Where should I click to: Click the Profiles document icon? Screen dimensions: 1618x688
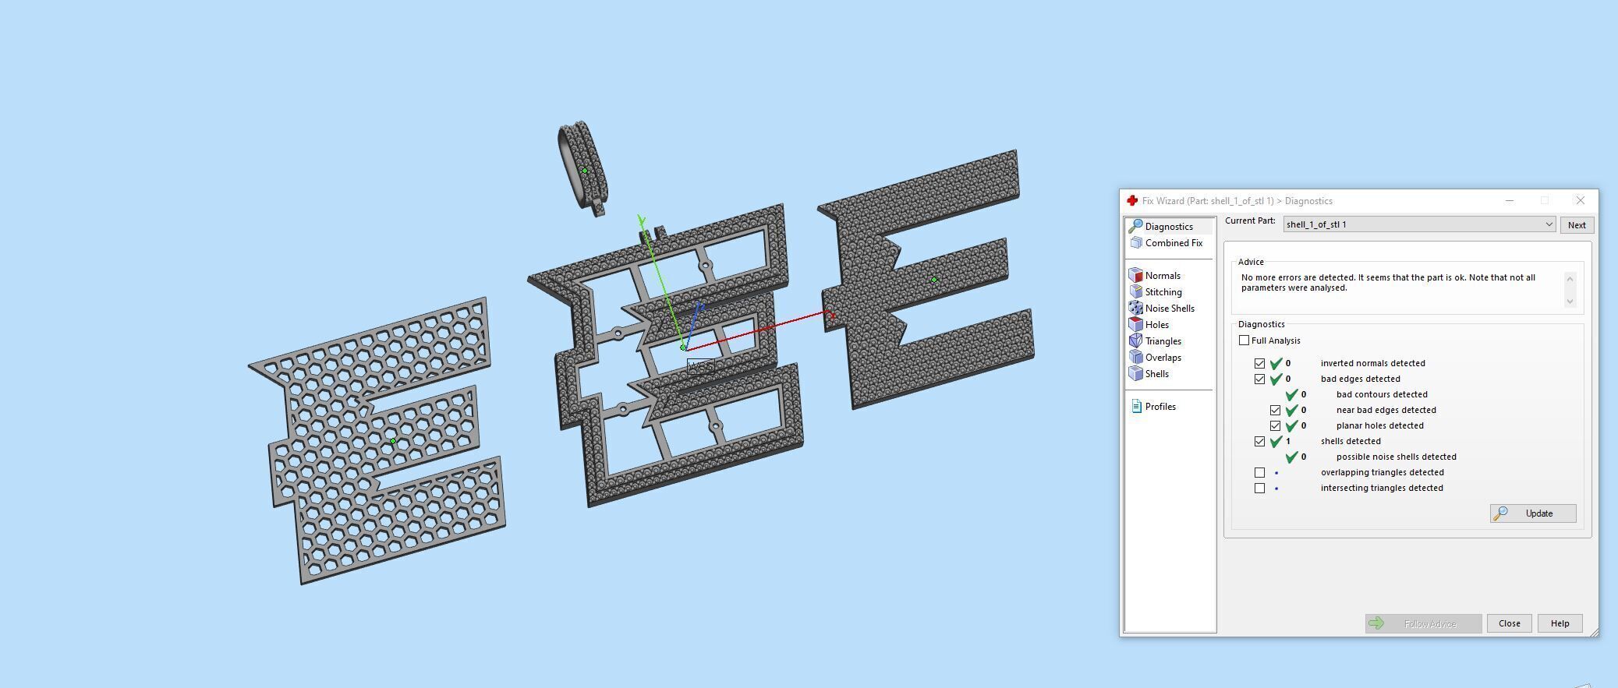(x=1136, y=406)
